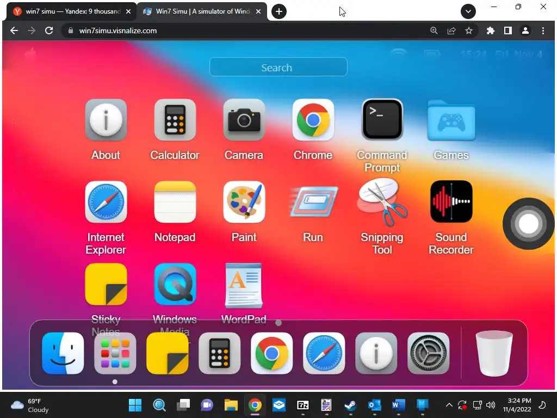The image size is (557, 418).
Task: Open the Camera app
Action: click(x=244, y=120)
